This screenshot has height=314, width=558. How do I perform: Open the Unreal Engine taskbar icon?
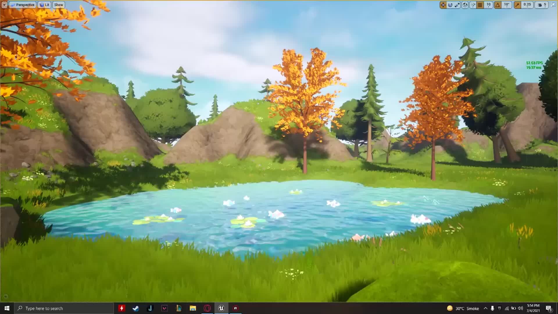[222, 308]
